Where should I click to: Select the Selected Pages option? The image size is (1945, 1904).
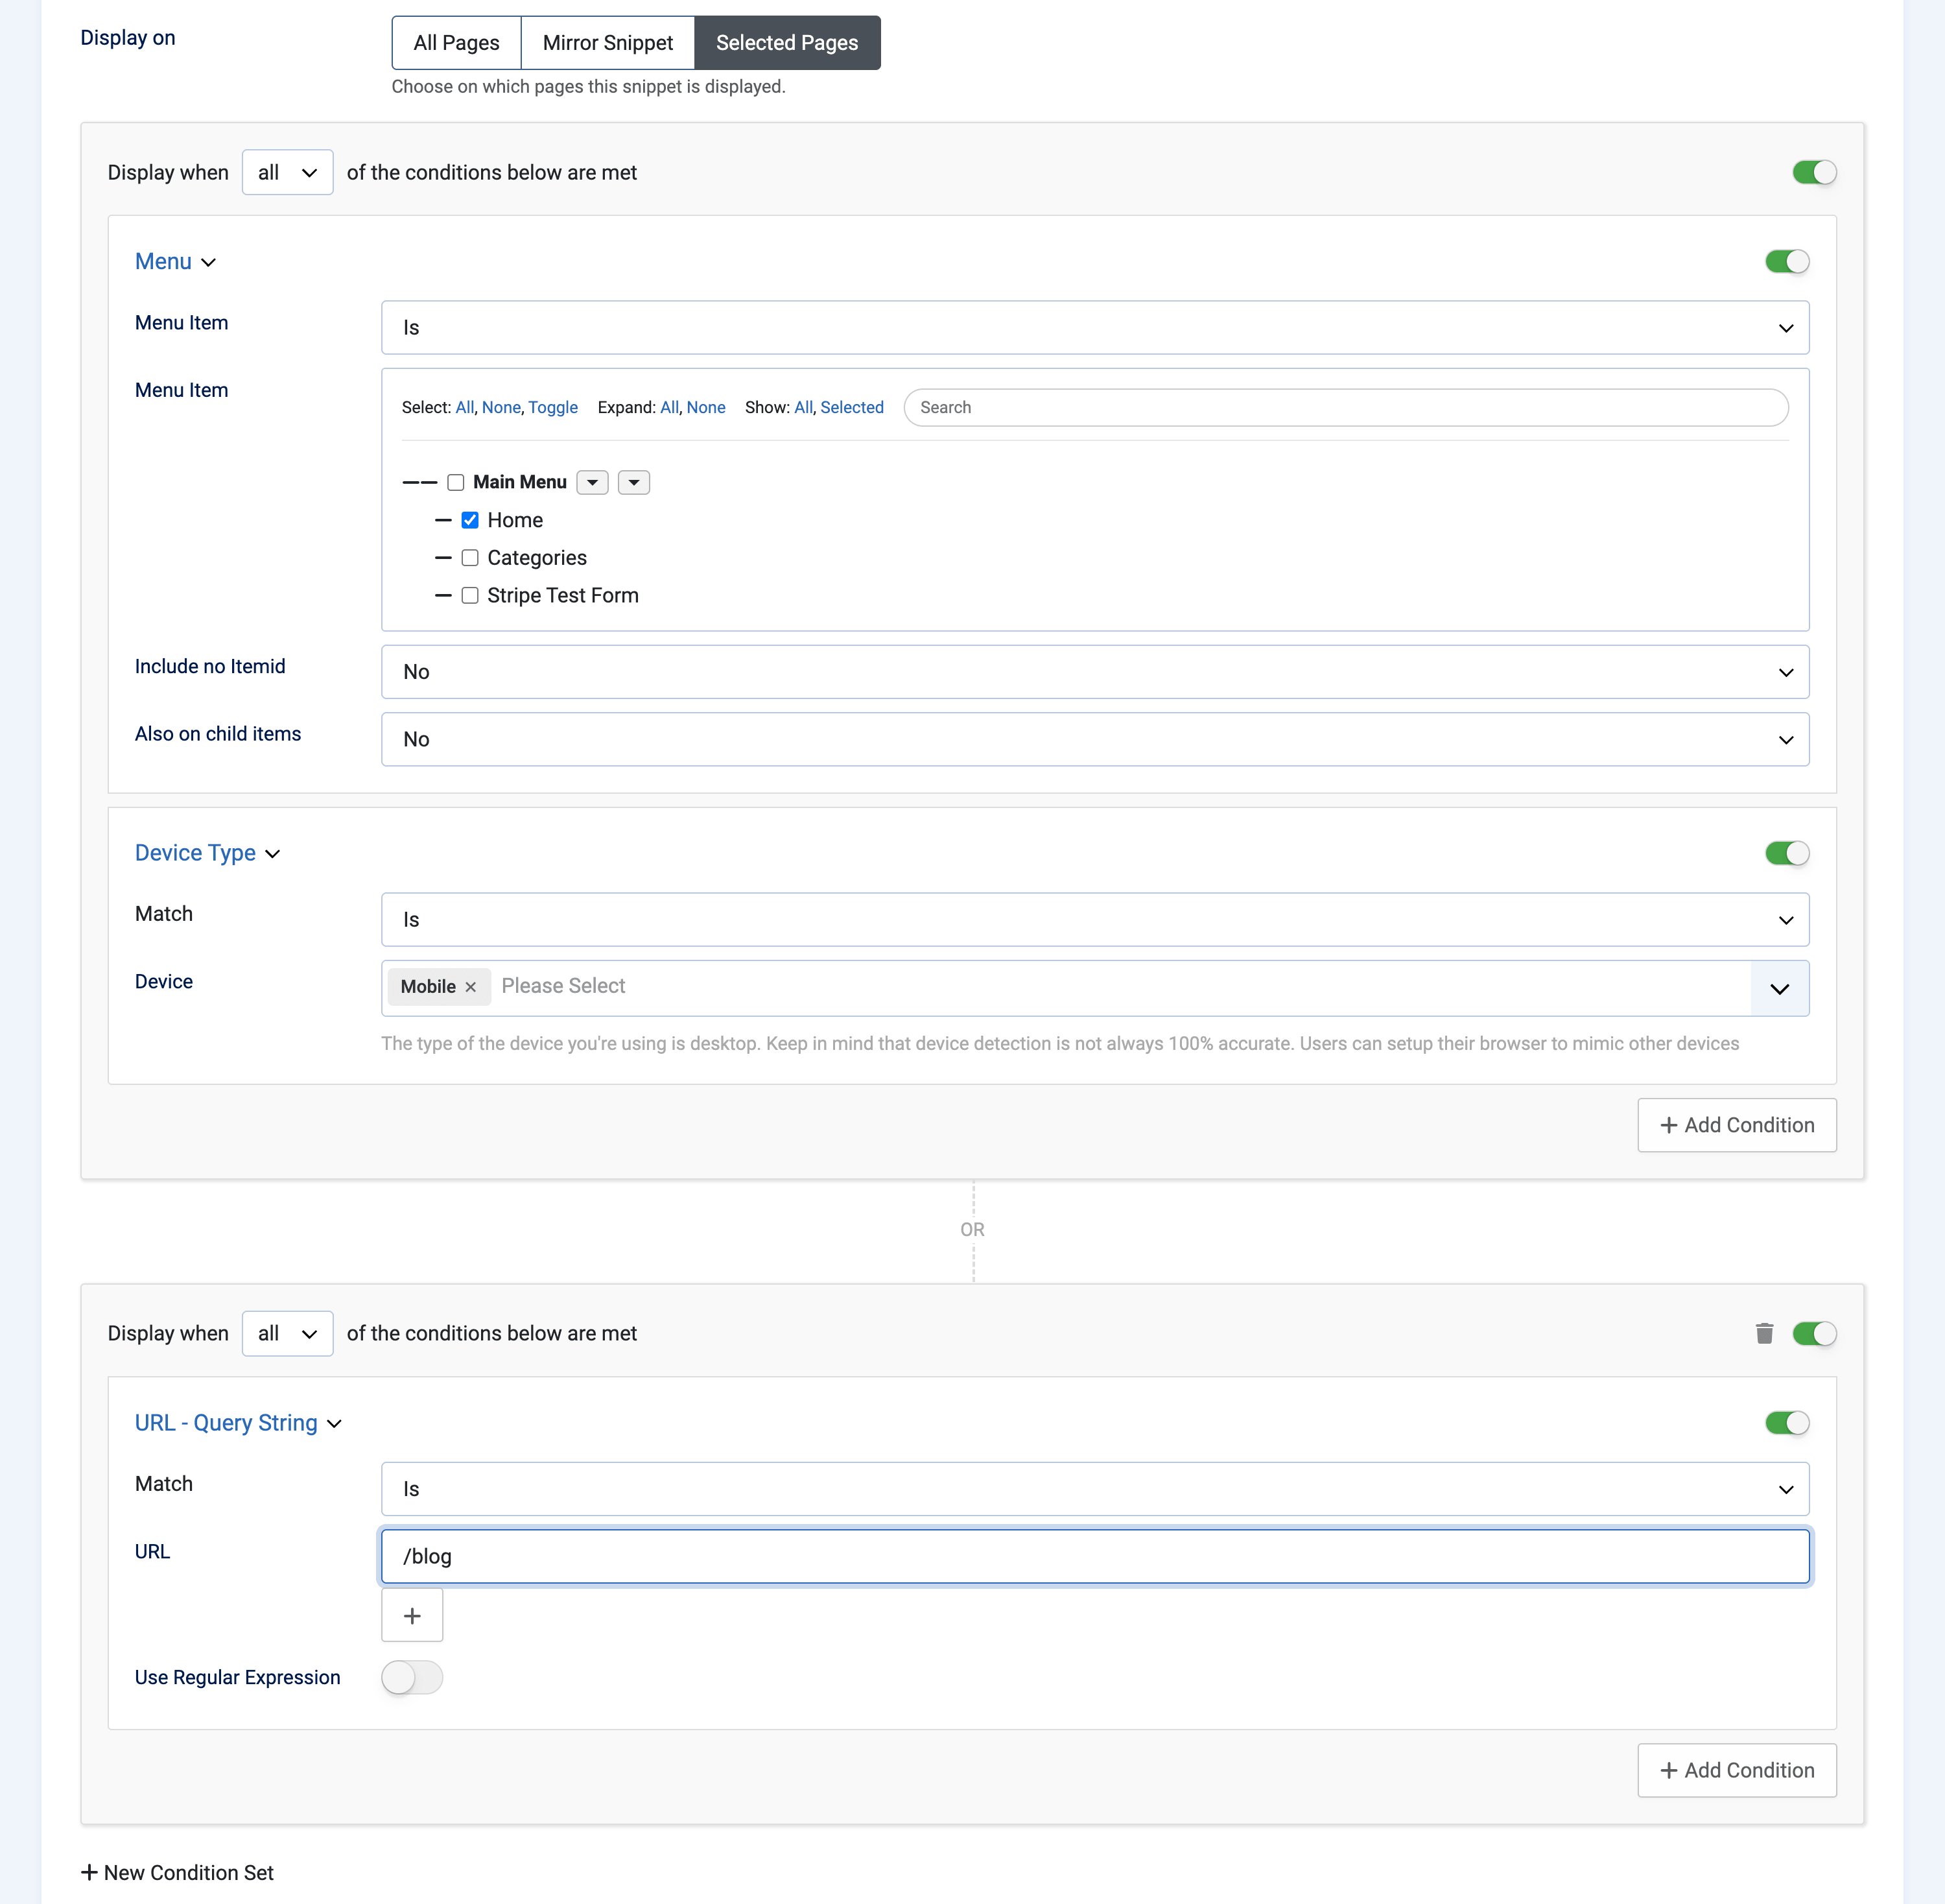click(788, 43)
